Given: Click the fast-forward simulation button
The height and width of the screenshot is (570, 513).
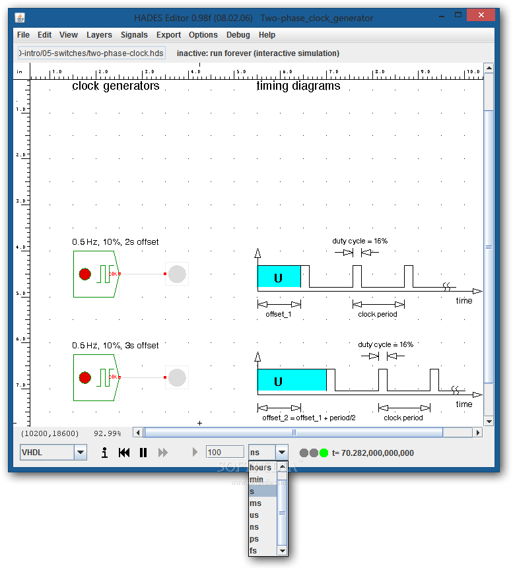Looking at the screenshot, I should point(163,453).
